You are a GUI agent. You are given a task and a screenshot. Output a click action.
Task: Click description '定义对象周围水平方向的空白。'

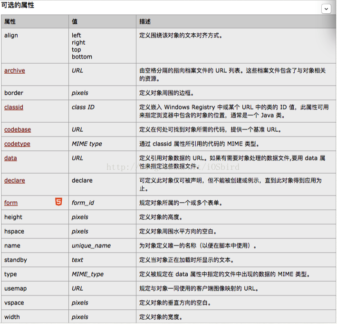coord(178,231)
